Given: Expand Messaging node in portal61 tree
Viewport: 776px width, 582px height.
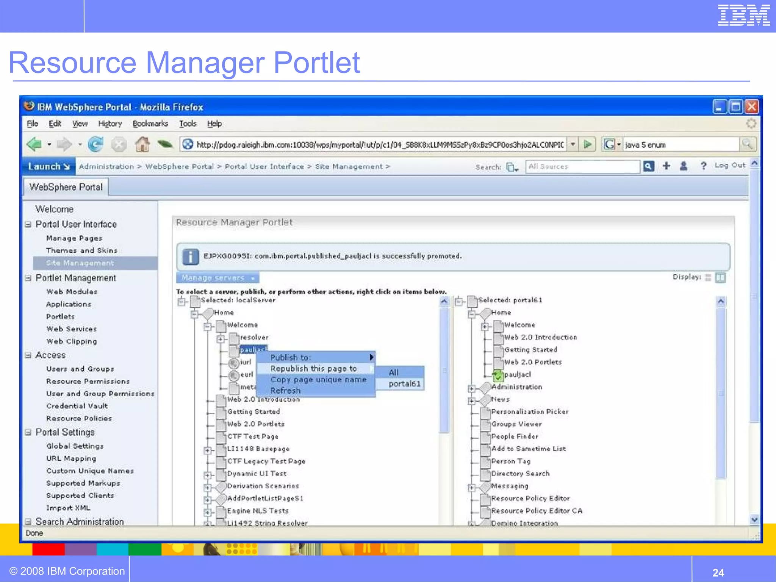Looking at the screenshot, I should click(x=471, y=488).
